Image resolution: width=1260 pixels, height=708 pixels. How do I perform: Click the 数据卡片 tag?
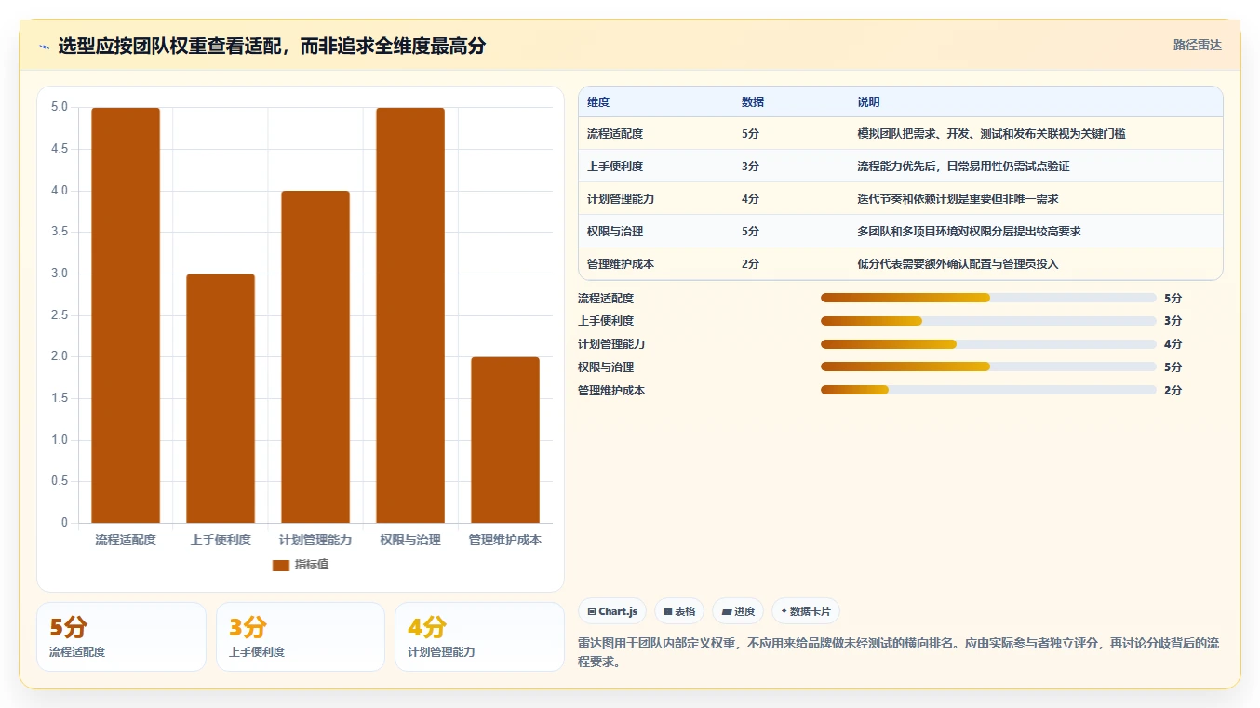[806, 611]
